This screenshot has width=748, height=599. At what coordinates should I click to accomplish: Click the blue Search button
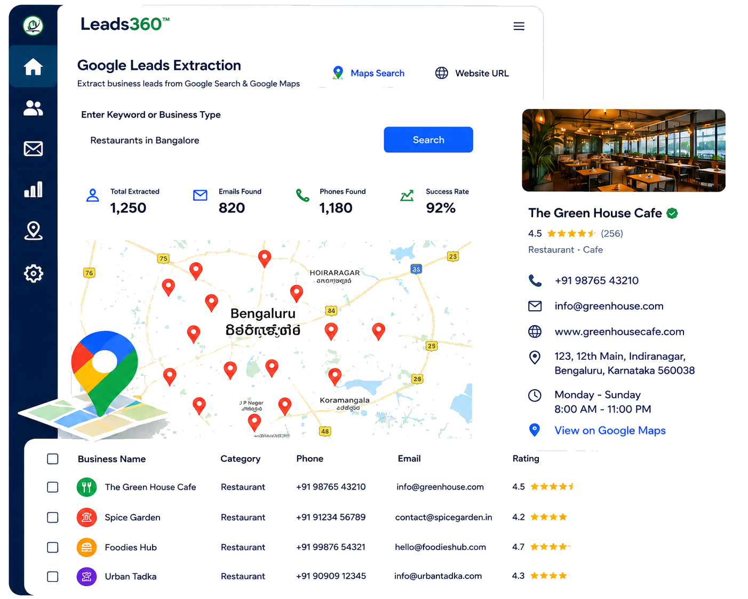[x=428, y=140]
